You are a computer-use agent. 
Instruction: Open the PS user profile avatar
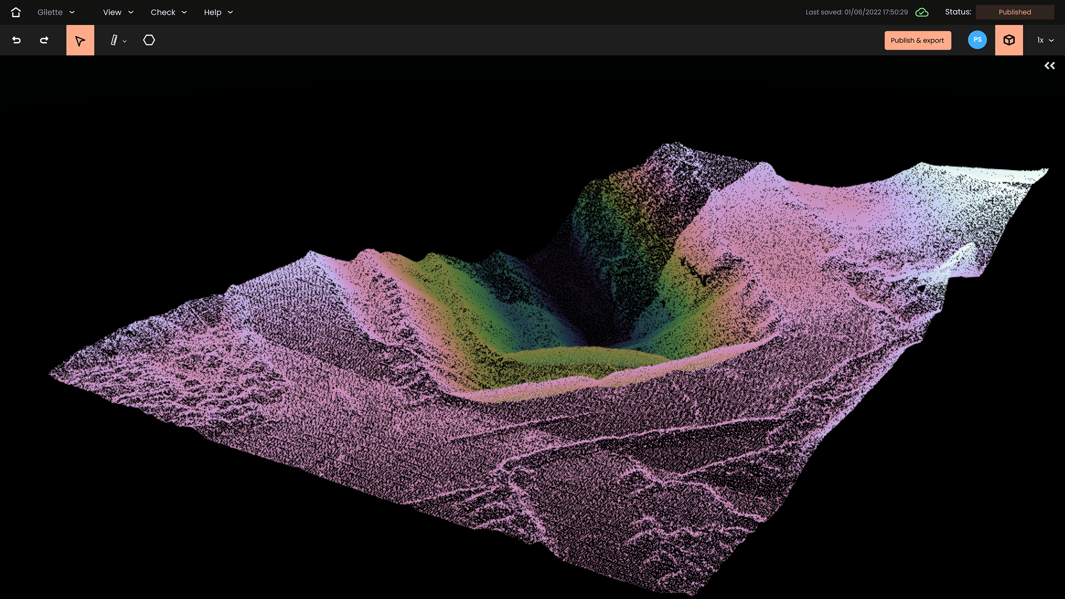tap(977, 40)
